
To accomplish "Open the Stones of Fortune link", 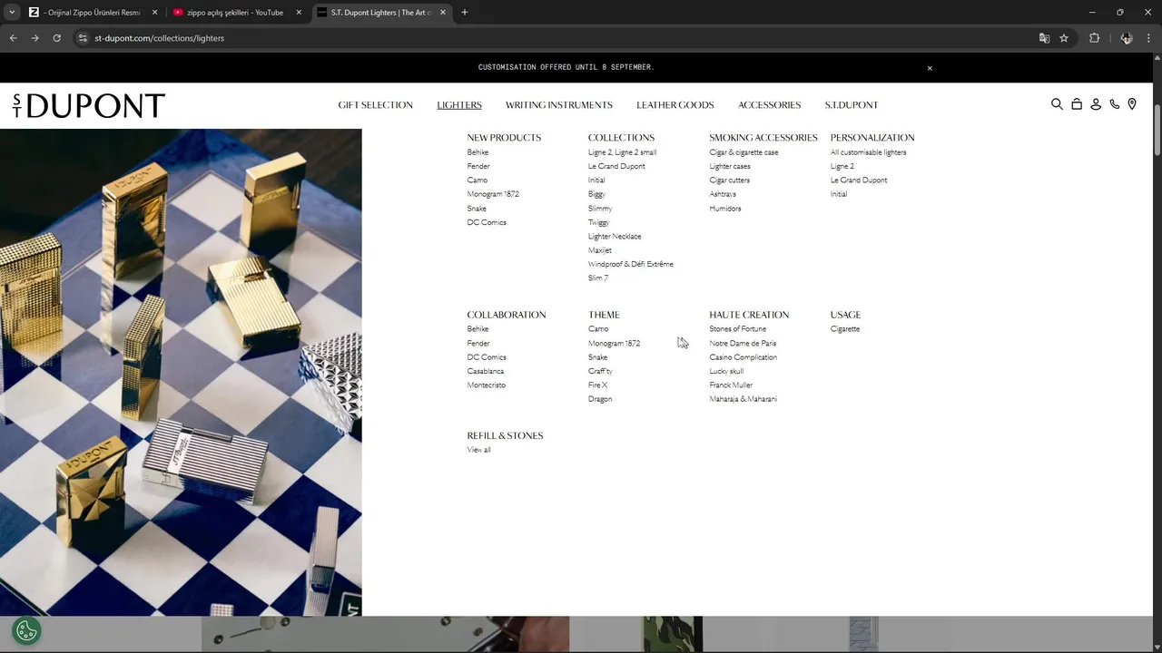I will [738, 329].
